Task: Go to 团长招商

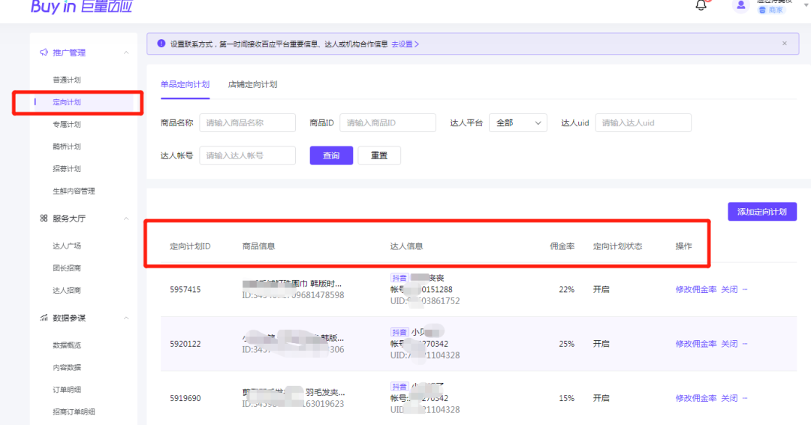Action: (67, 268)
